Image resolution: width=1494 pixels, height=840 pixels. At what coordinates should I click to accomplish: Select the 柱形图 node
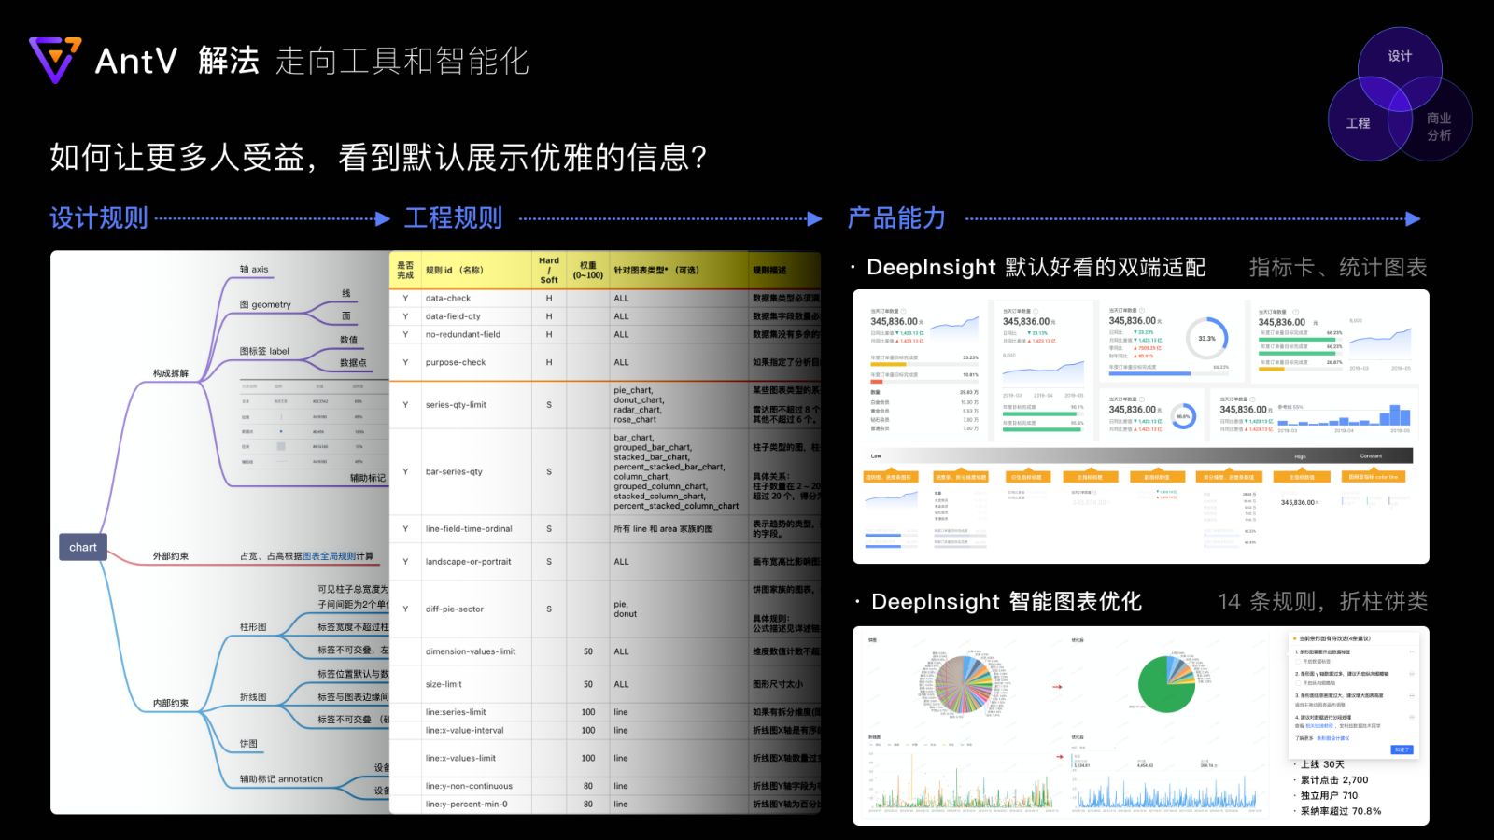point(253,627)
